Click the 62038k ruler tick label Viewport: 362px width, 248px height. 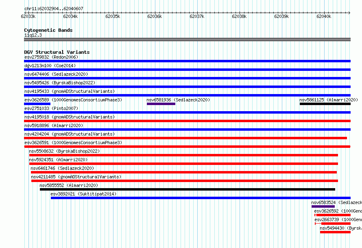[239, 16]
